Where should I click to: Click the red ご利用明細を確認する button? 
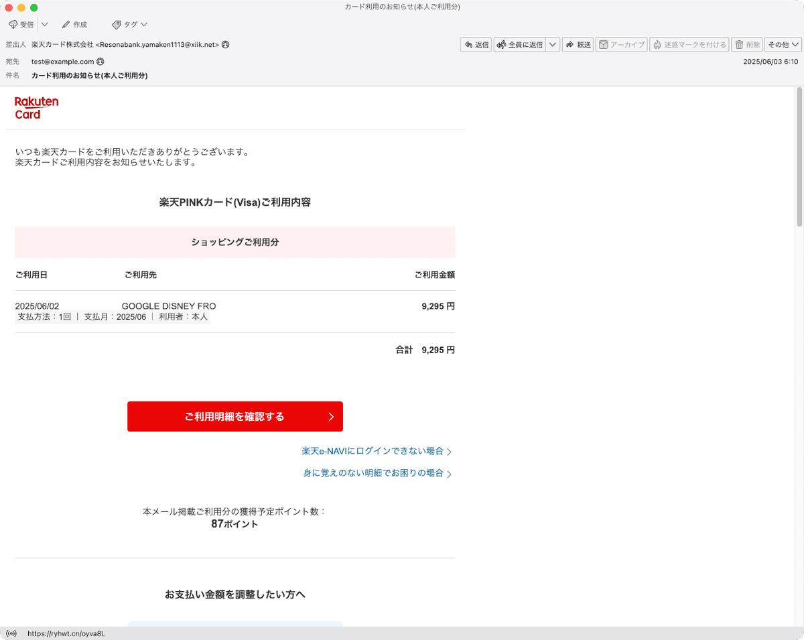pyautogui.click(x=234, y=416)
